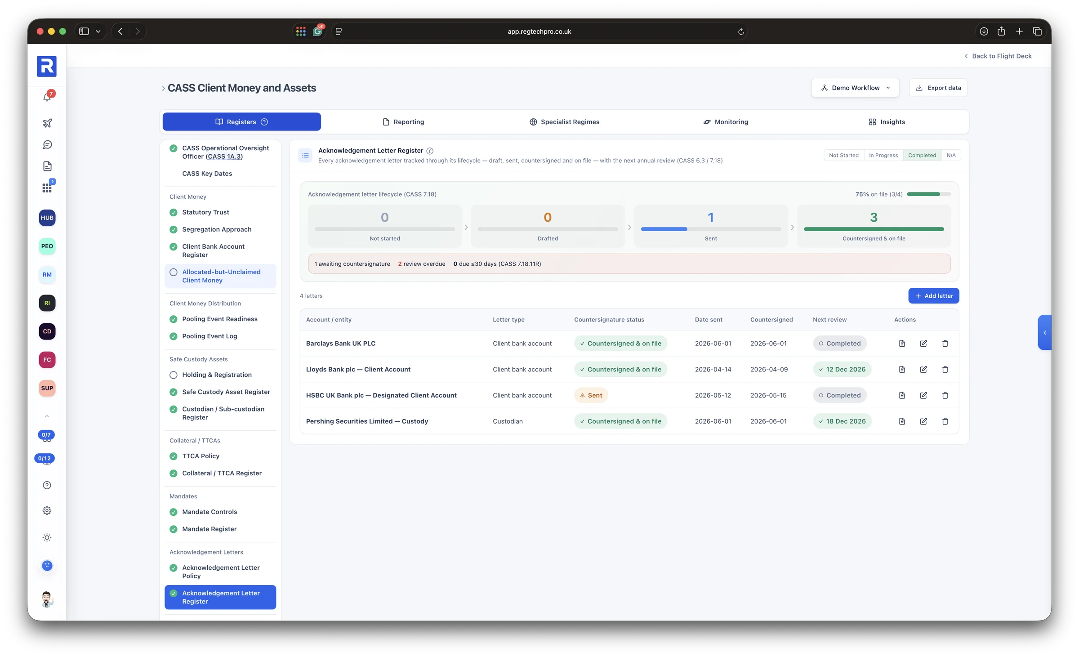Toggle the light/dark theme sun icon
This screenshot has width=1079, height=657.
[x=47, y=537]
